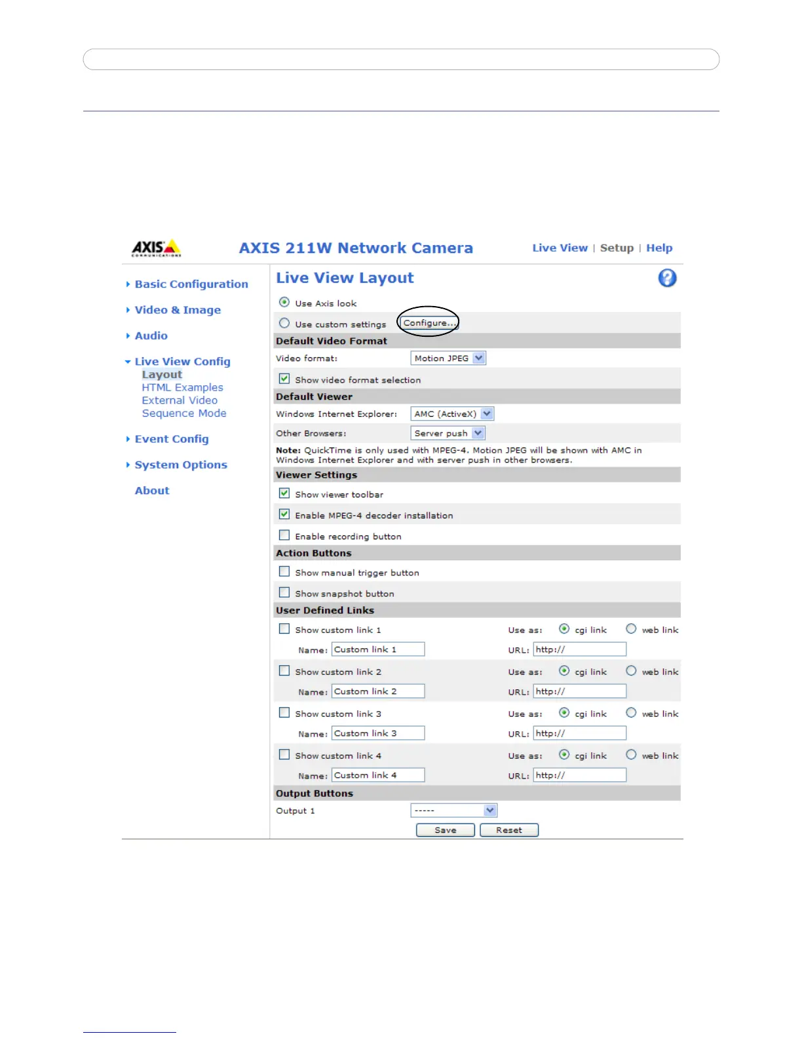Viewport: 802px width, 1038px height.
Task: Click the URL field for custom link 2
Action: point(580,691)
